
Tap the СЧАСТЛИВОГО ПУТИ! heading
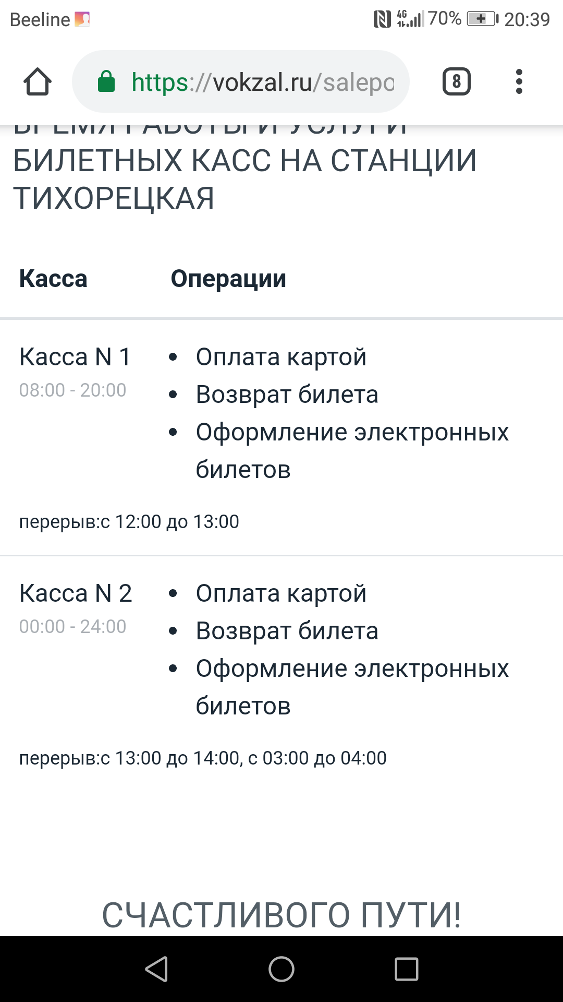281,915
